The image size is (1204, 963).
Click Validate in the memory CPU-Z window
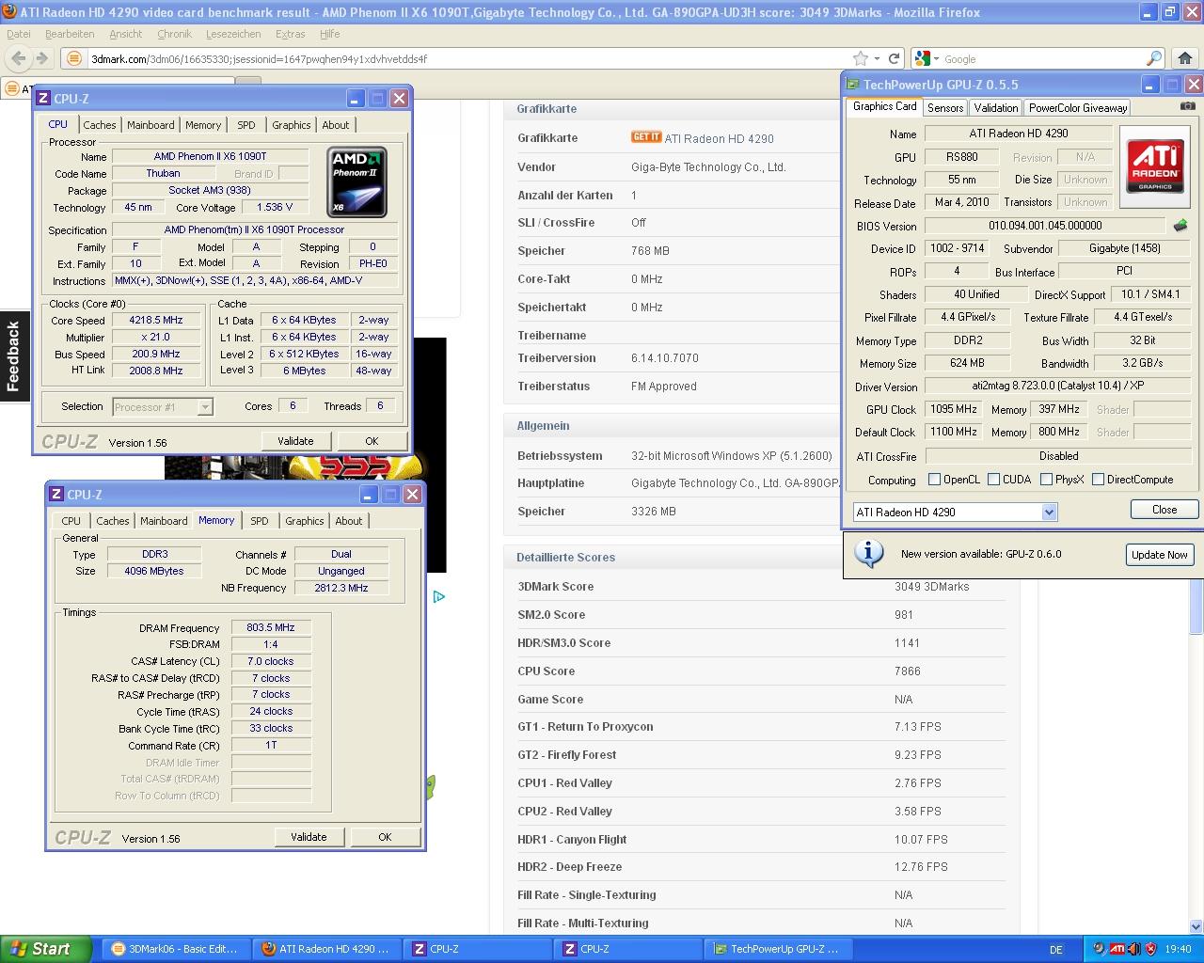(309, 837)
